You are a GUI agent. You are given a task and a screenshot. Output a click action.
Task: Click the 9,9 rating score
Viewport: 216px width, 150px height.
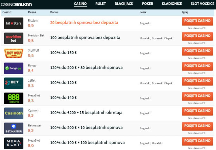(31, 25)
